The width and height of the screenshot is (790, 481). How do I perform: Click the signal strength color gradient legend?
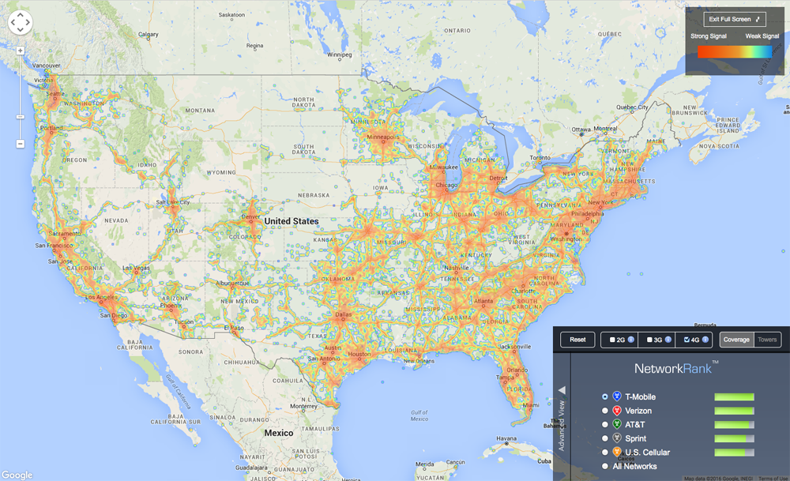735,52
